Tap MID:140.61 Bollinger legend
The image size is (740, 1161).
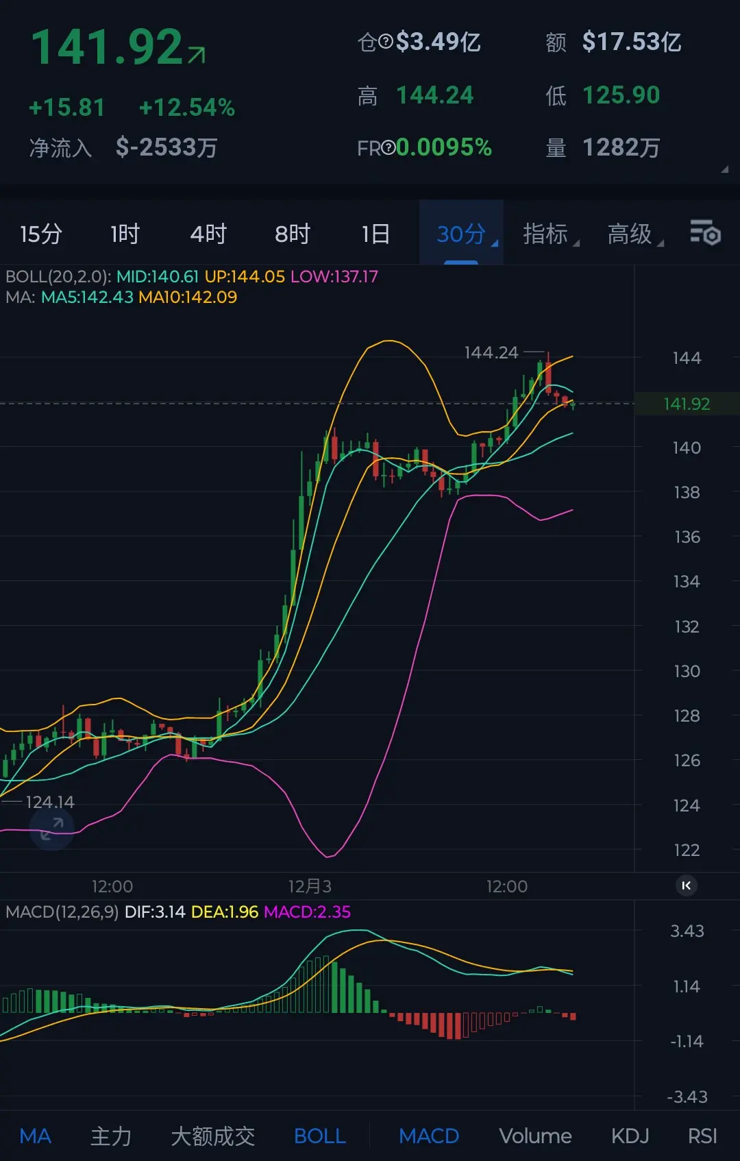point(158,277)
